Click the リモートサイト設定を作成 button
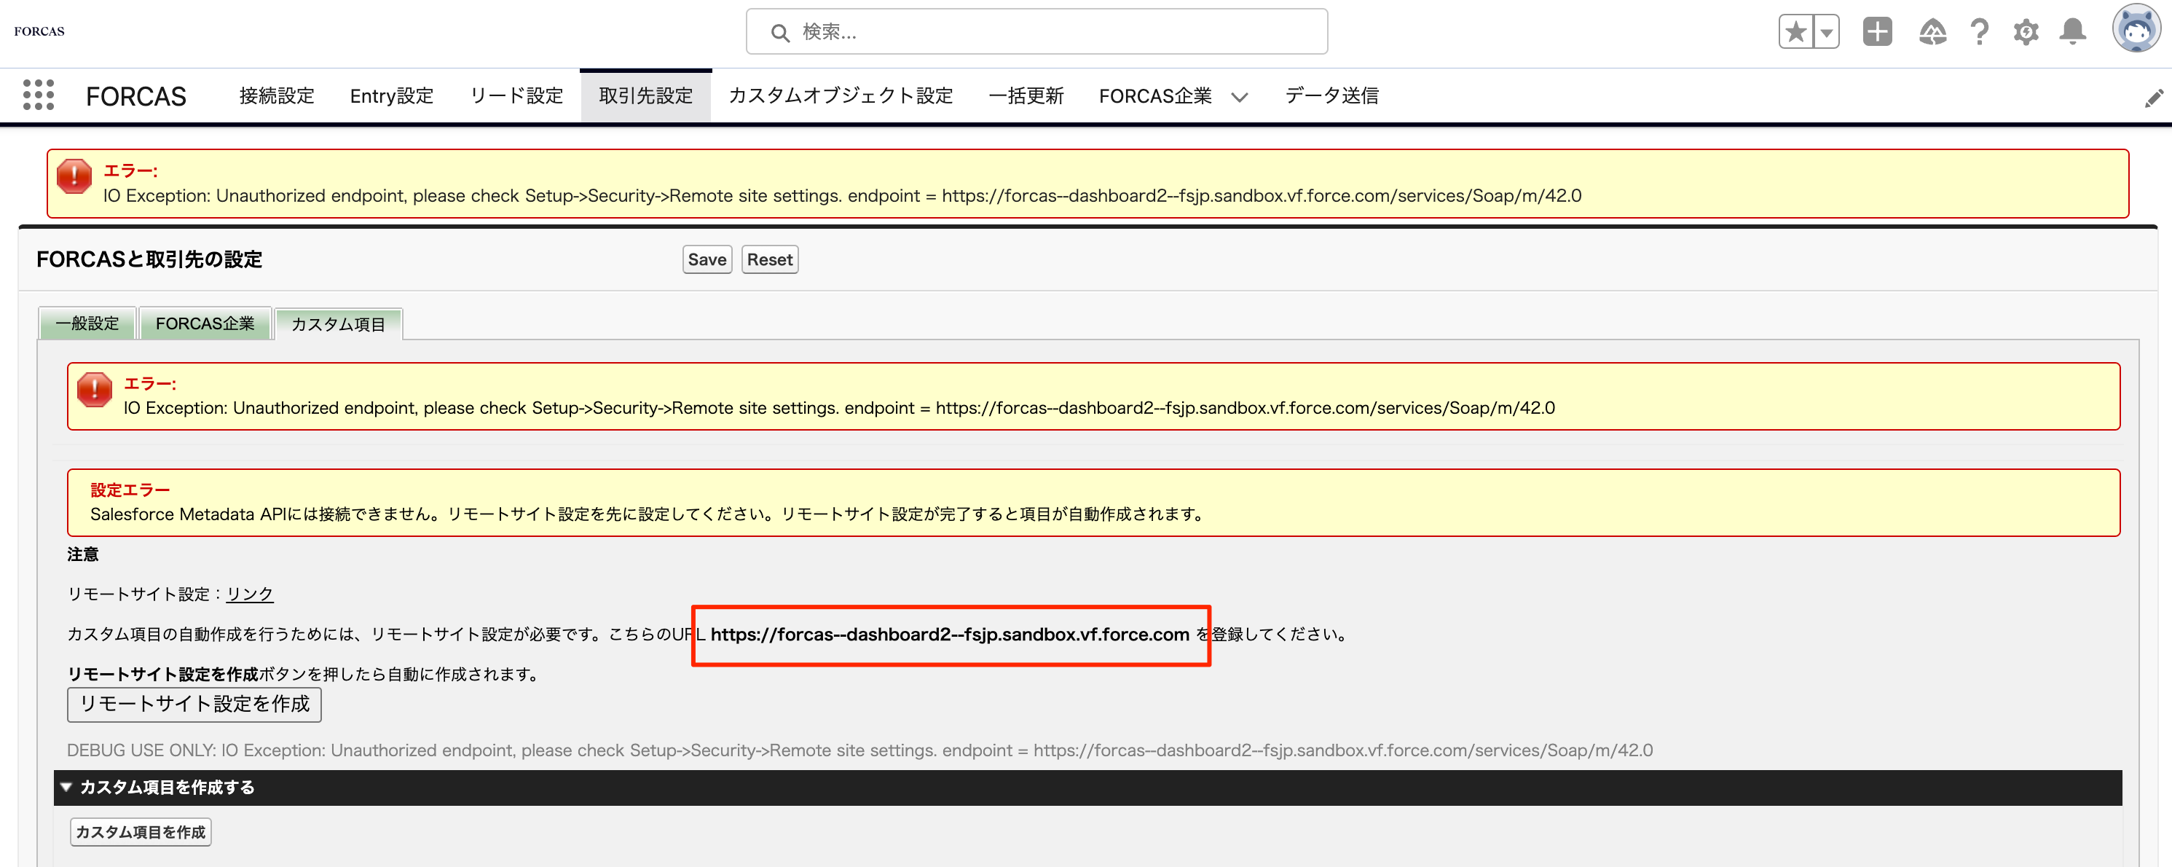Viewport: 2172px width, 867px height. click(x=194, y=705)
